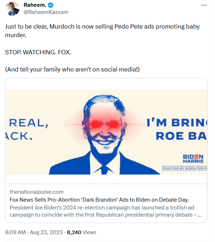Click the "I'M BRING ROE BA" ad text
215x242 pixels.
tap(177, 129)
